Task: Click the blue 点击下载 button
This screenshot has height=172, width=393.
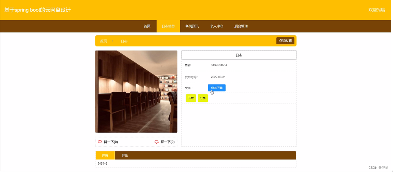Action: 217,88
